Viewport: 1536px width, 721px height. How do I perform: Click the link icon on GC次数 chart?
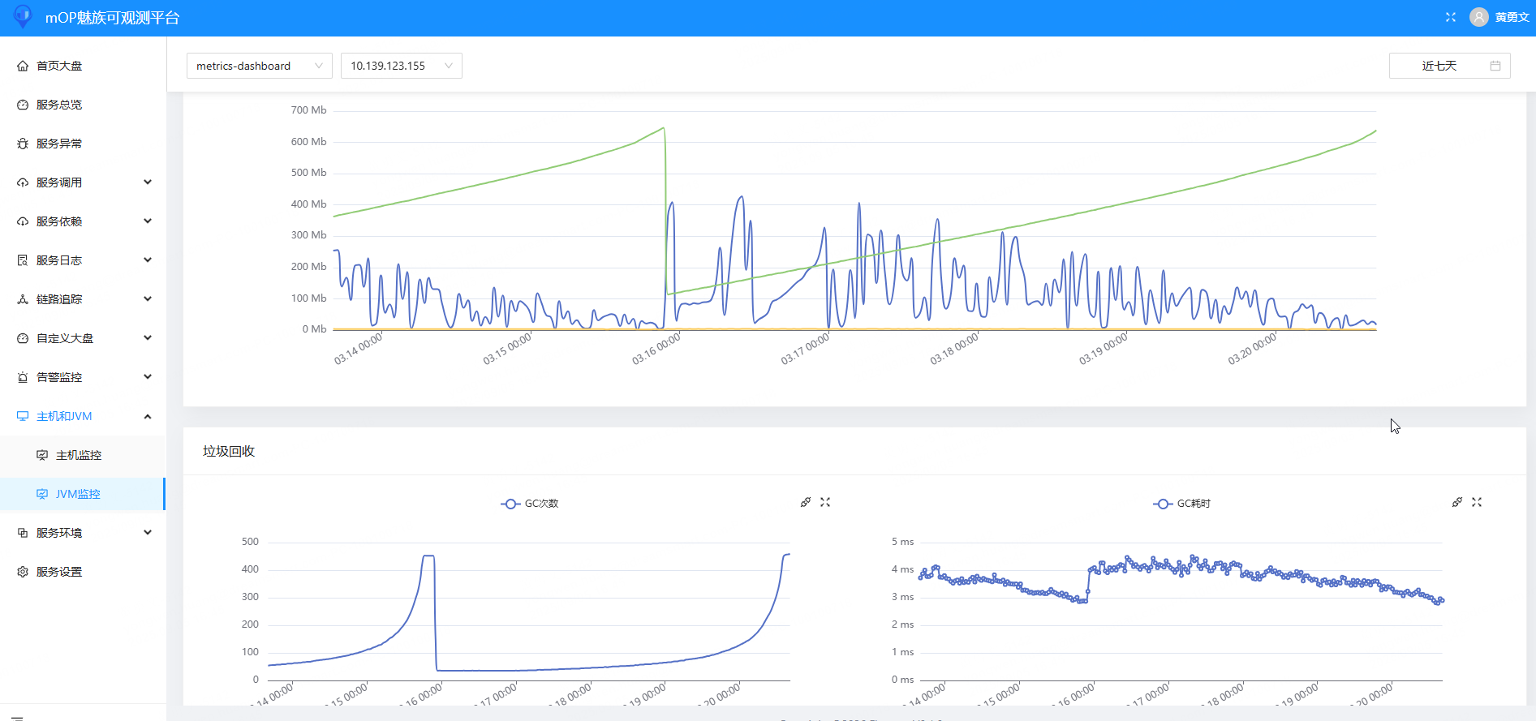806,502
